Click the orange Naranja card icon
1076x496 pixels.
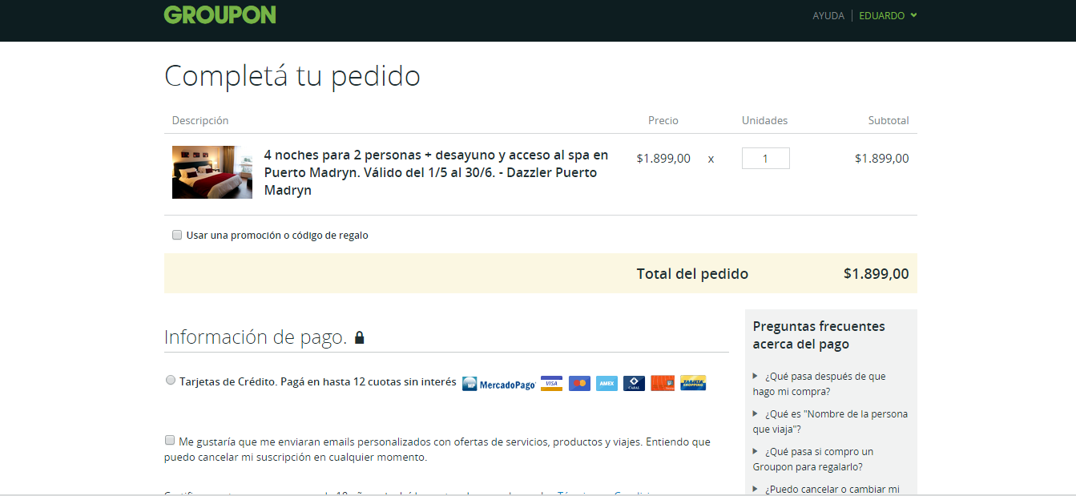click(x=662, y=383)
